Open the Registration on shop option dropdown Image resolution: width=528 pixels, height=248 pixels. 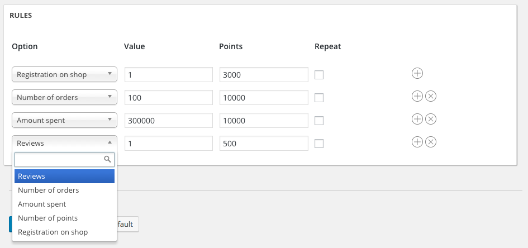(x=64, y=74)
